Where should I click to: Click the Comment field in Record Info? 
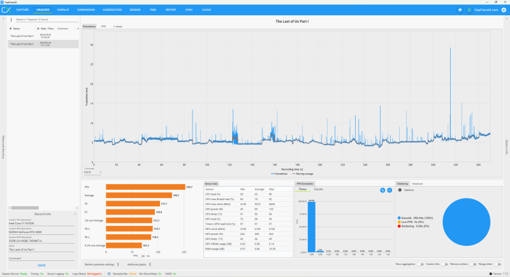click(41, 257)
